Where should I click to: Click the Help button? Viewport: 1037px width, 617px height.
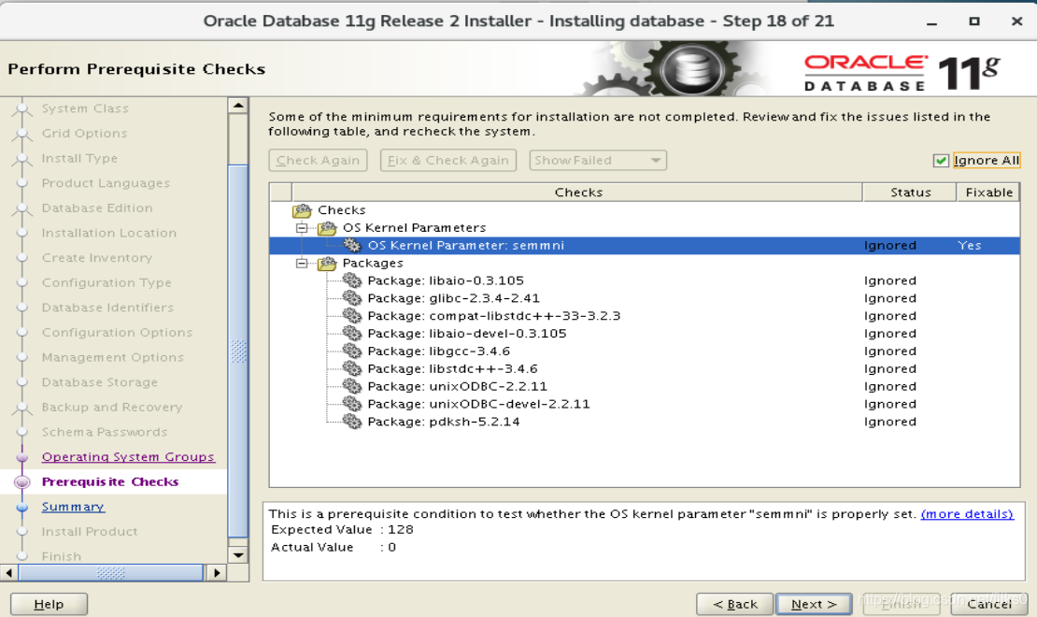tap(49, 605)
